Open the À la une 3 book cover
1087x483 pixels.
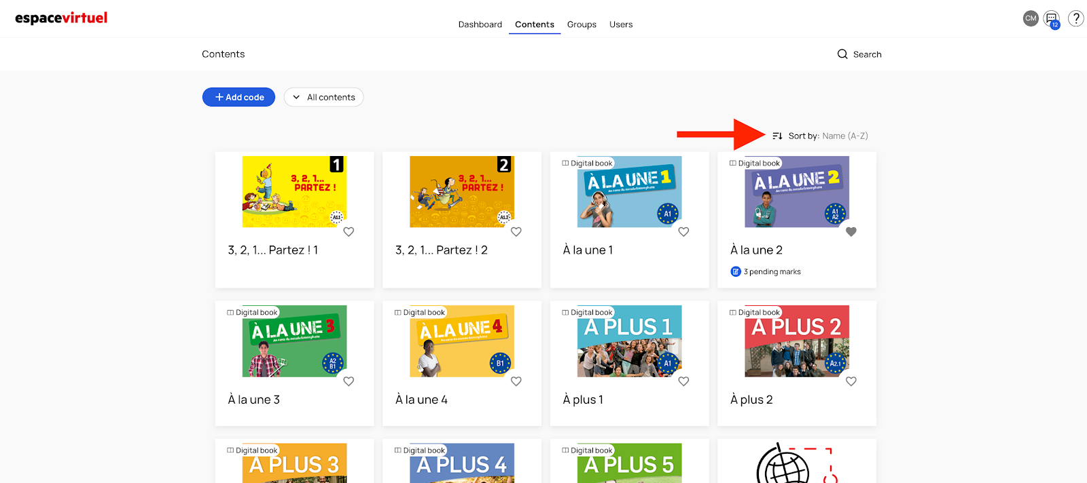pyautogui.click(x=294, y=341)
